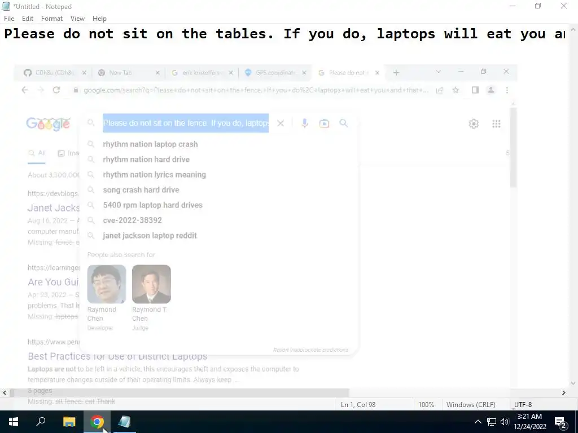This screenshot has width=578, height=433.
Task: Expand Chrome's tab search dropdown
Action: 438,72
